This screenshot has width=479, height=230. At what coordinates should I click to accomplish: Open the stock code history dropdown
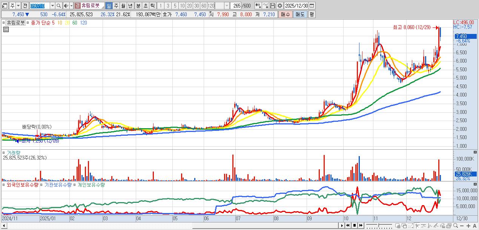coord(53,6)
